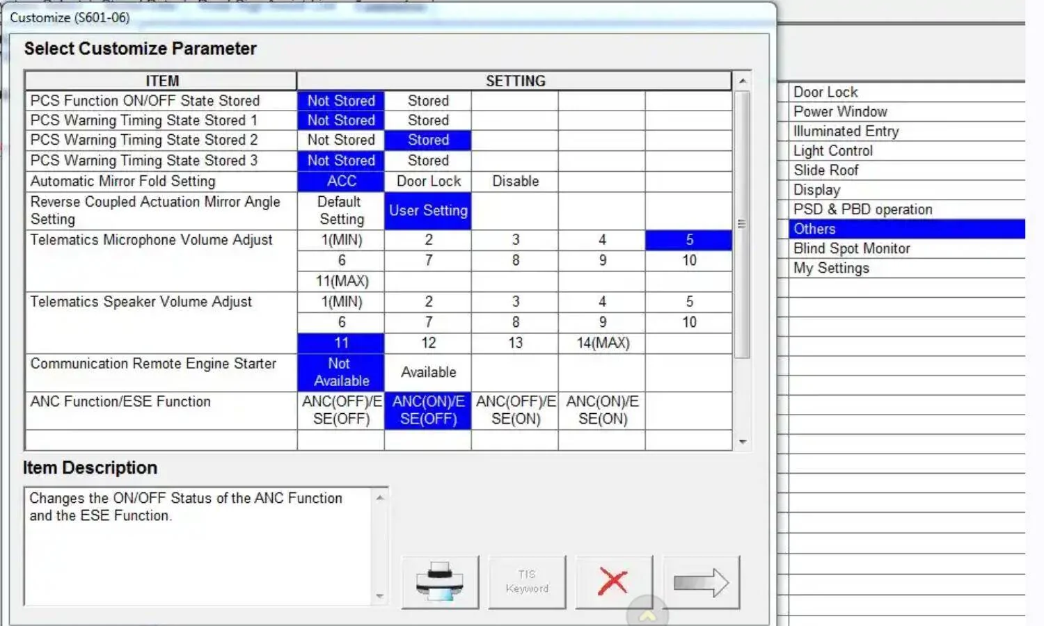Select Door Lock for Automatic Mirror Fold Setting
The height and width of the screenshot is (626, 1044).
coord(428,181)
